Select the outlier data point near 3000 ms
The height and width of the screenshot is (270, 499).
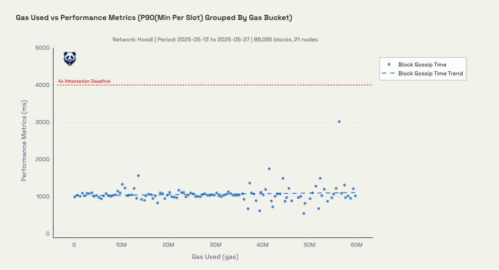(339, 122)
